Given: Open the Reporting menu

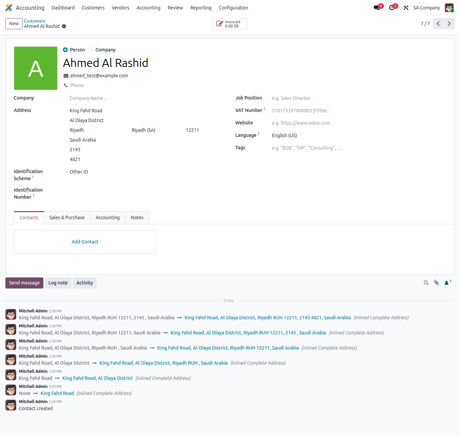Looking at the screenshot, I should [x=201, y=8].
